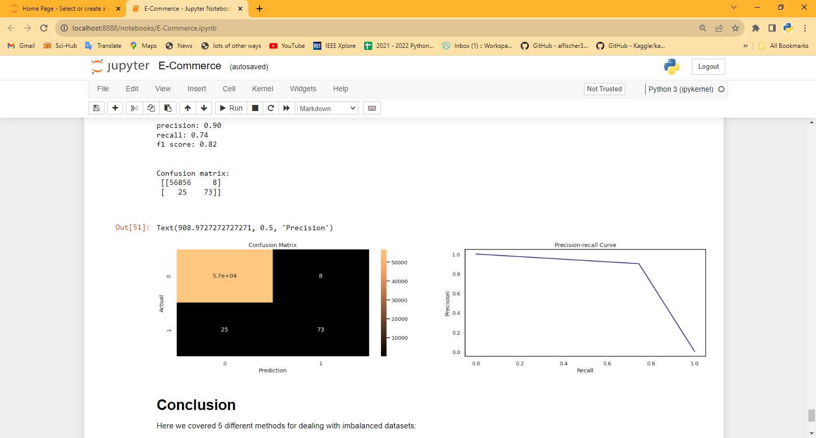Open a new browser tab
The width and height of the screenshot is (816, 438).
tap(260, 9)
